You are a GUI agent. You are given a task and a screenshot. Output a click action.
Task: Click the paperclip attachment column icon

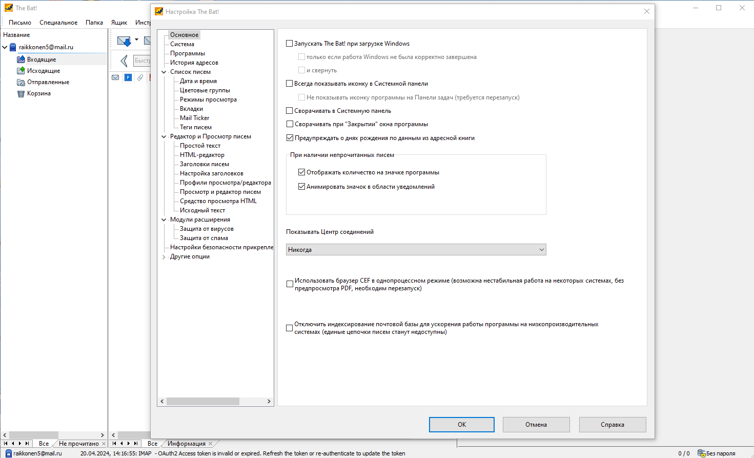pos(140,77)
